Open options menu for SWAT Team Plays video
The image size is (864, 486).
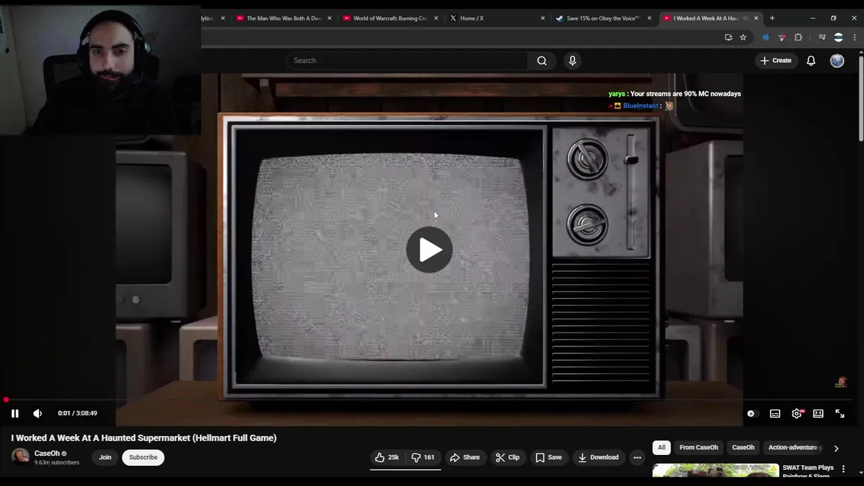[843, 469]
